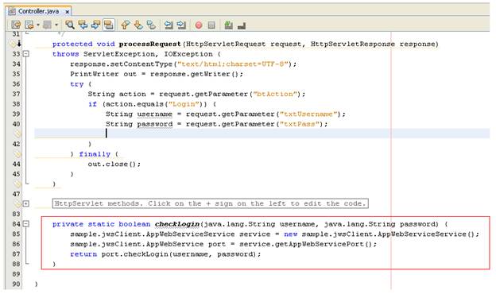Screen dimensions: 496x294
Task: Click the try keyword on line 36
Action: [x=77, y=84]
